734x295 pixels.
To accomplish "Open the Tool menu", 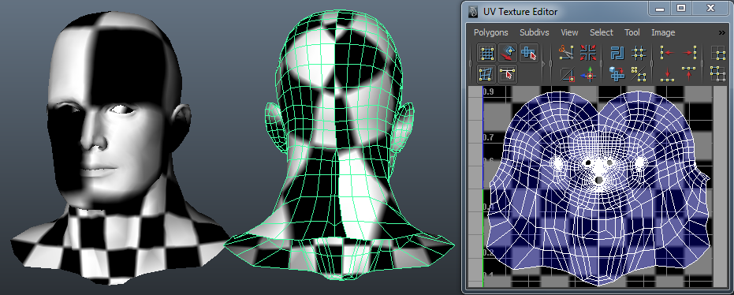I will click(632, 32).
